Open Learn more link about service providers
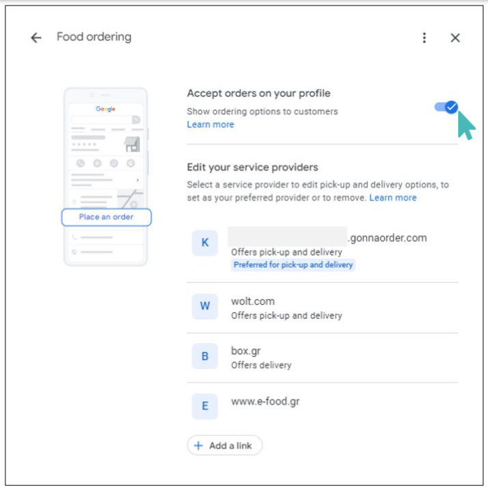This screenshot has height=490, width=488. (393, 198)
